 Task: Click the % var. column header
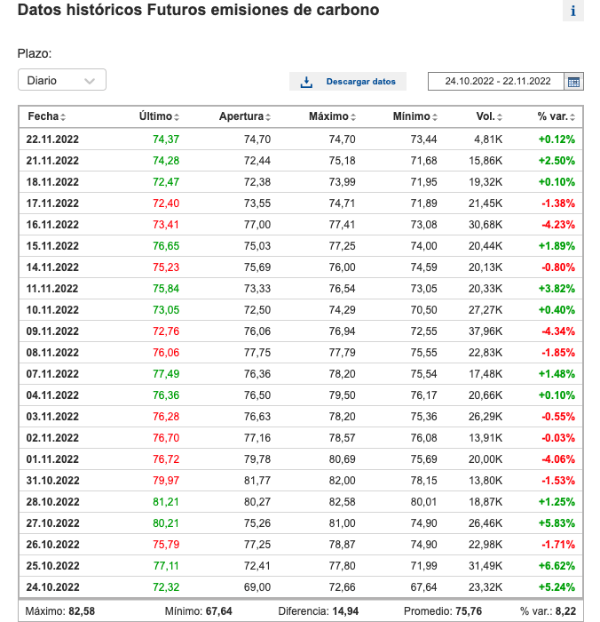pyautogui.click(x=552, y=116)
